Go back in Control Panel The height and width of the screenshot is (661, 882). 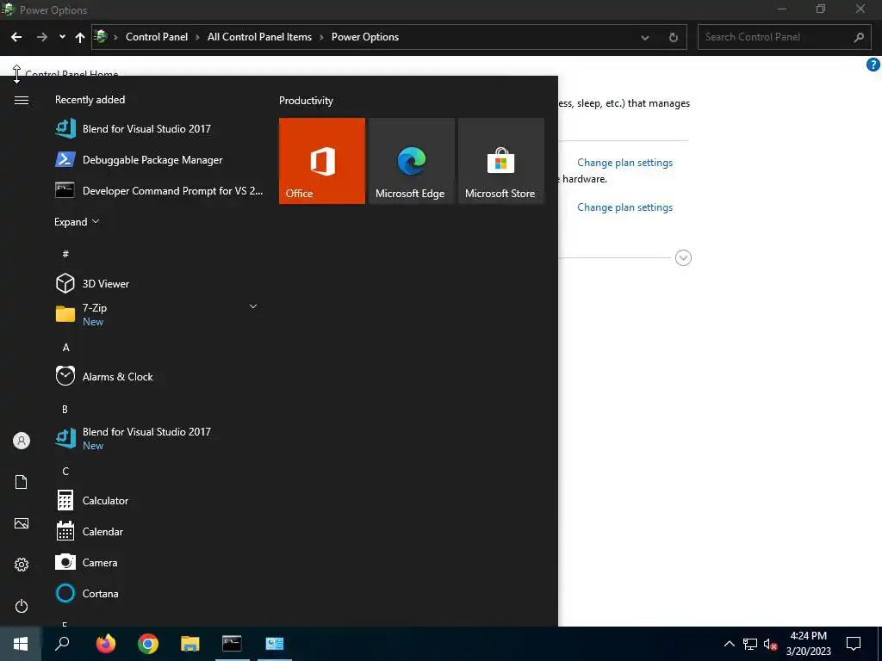[16, 37]
